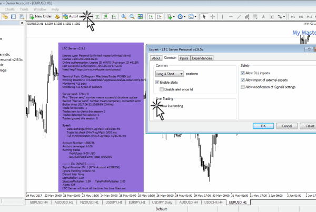Open the Periods clock dropdown
This screenshot has width=316, height=212.
coord(181,17)
